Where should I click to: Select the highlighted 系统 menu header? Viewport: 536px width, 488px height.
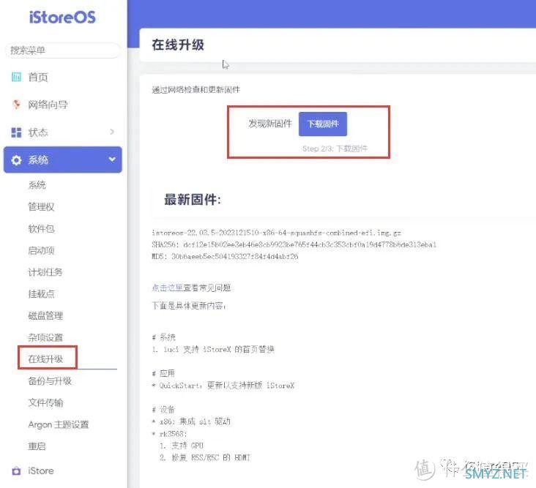pyautogui.click(x=63, y=159)
